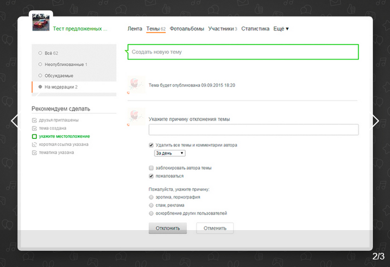Viewport: 390px width, 267px height.
Task: Select the "Всё 62" filter
Action: 74,53
